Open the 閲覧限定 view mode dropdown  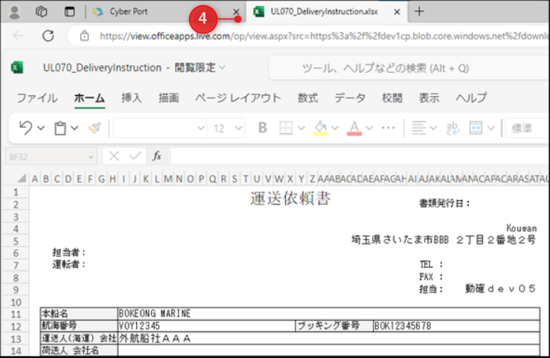click(x=200, y=68)
